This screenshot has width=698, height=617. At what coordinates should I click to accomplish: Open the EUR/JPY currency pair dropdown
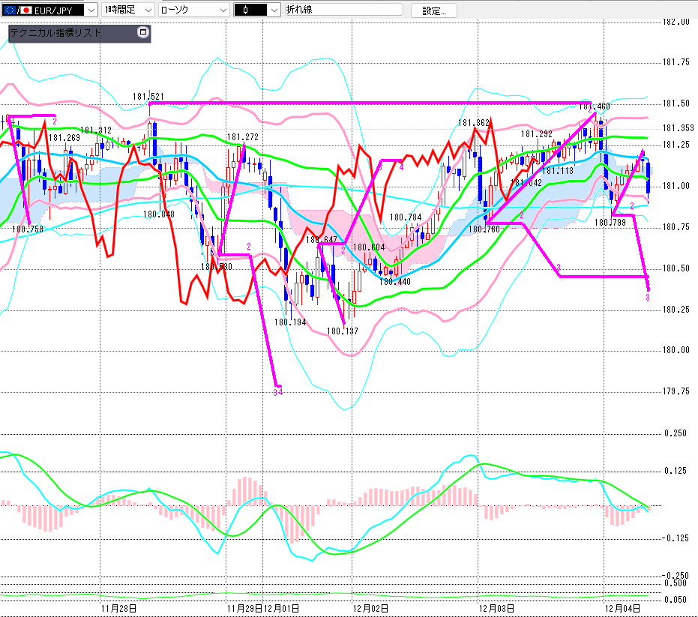click(91, 10)
